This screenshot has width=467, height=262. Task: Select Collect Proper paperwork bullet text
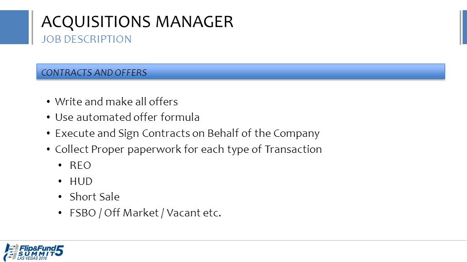pyautogui.click(x=188, y=149)
